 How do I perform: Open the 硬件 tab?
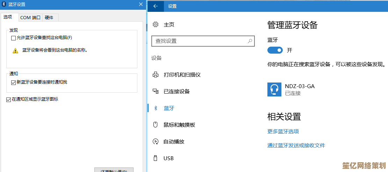click(x=49, y=17)
